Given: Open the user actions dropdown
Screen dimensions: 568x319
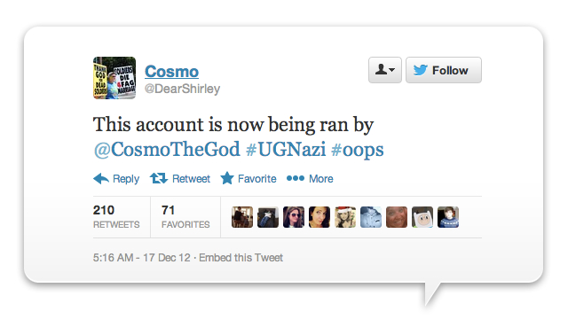Looking at the screenshot, I should (384, 70).
